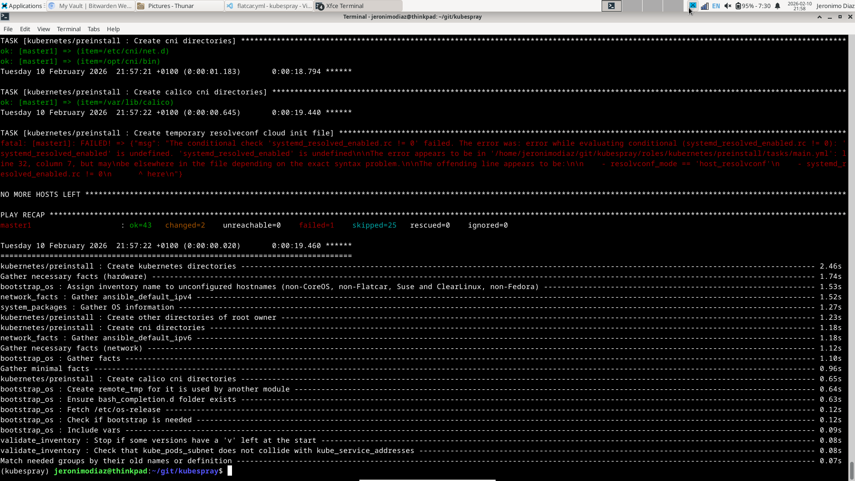The height and width of the screenshot is (481, 855).
Task: Open network signal status icon
Action: click(x=704, y=6)
